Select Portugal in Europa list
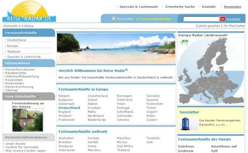Screen dimensions: 248x153 click(x=123, y=108)
